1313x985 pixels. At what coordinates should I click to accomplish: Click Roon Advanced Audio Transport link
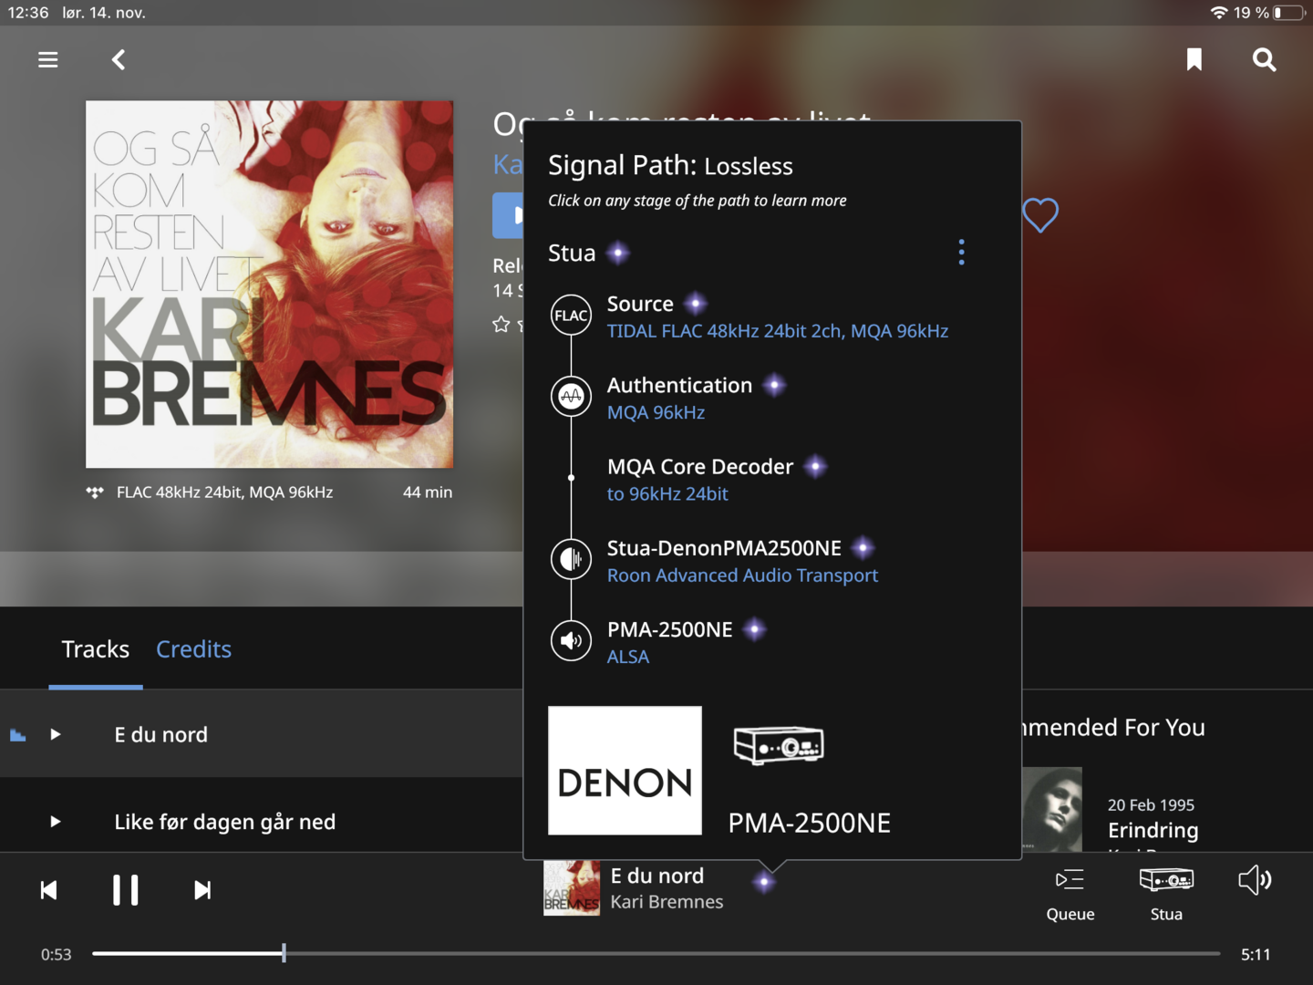pyautogui.click(x=742, y=575)
